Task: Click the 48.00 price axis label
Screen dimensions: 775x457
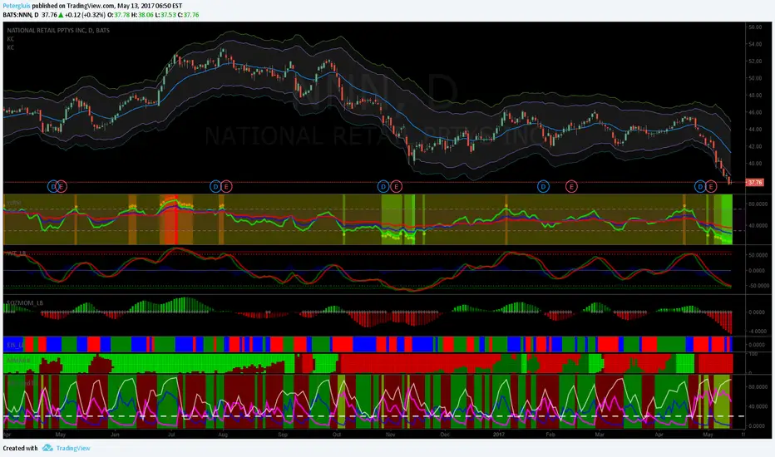Action: pyautogui.click(x=755, y=96)
